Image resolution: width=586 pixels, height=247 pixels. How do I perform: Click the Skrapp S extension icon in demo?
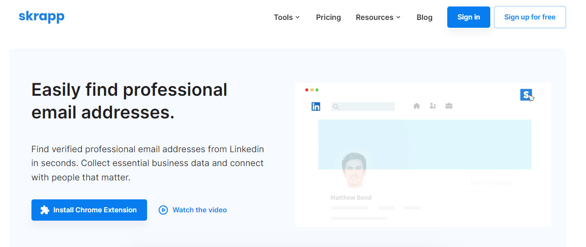pos(526,95)
